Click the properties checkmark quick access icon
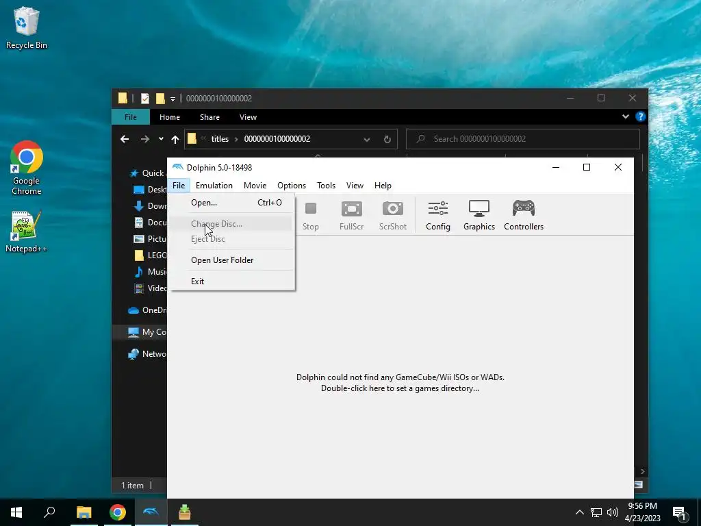 (x=145, y=99)
